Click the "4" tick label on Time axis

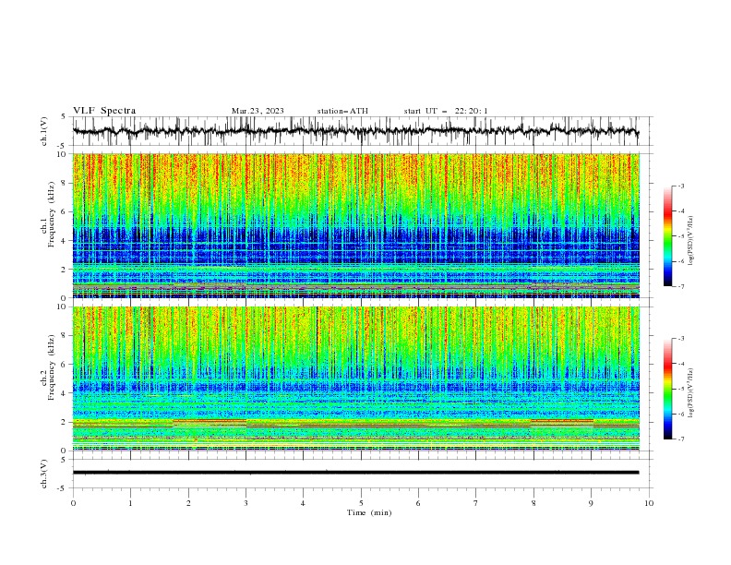303,503
